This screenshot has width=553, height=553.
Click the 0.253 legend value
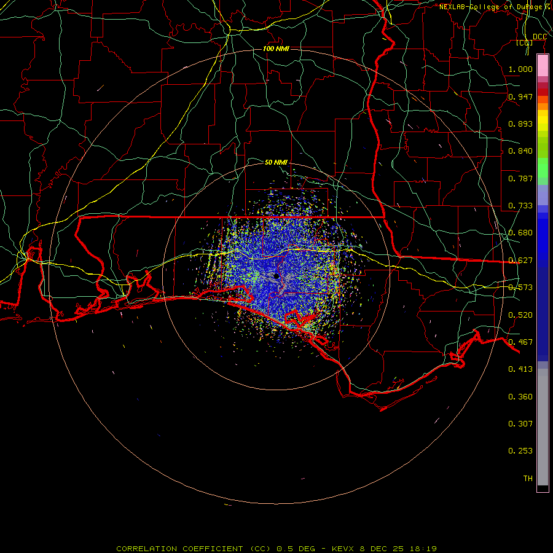tap(520, 451)
